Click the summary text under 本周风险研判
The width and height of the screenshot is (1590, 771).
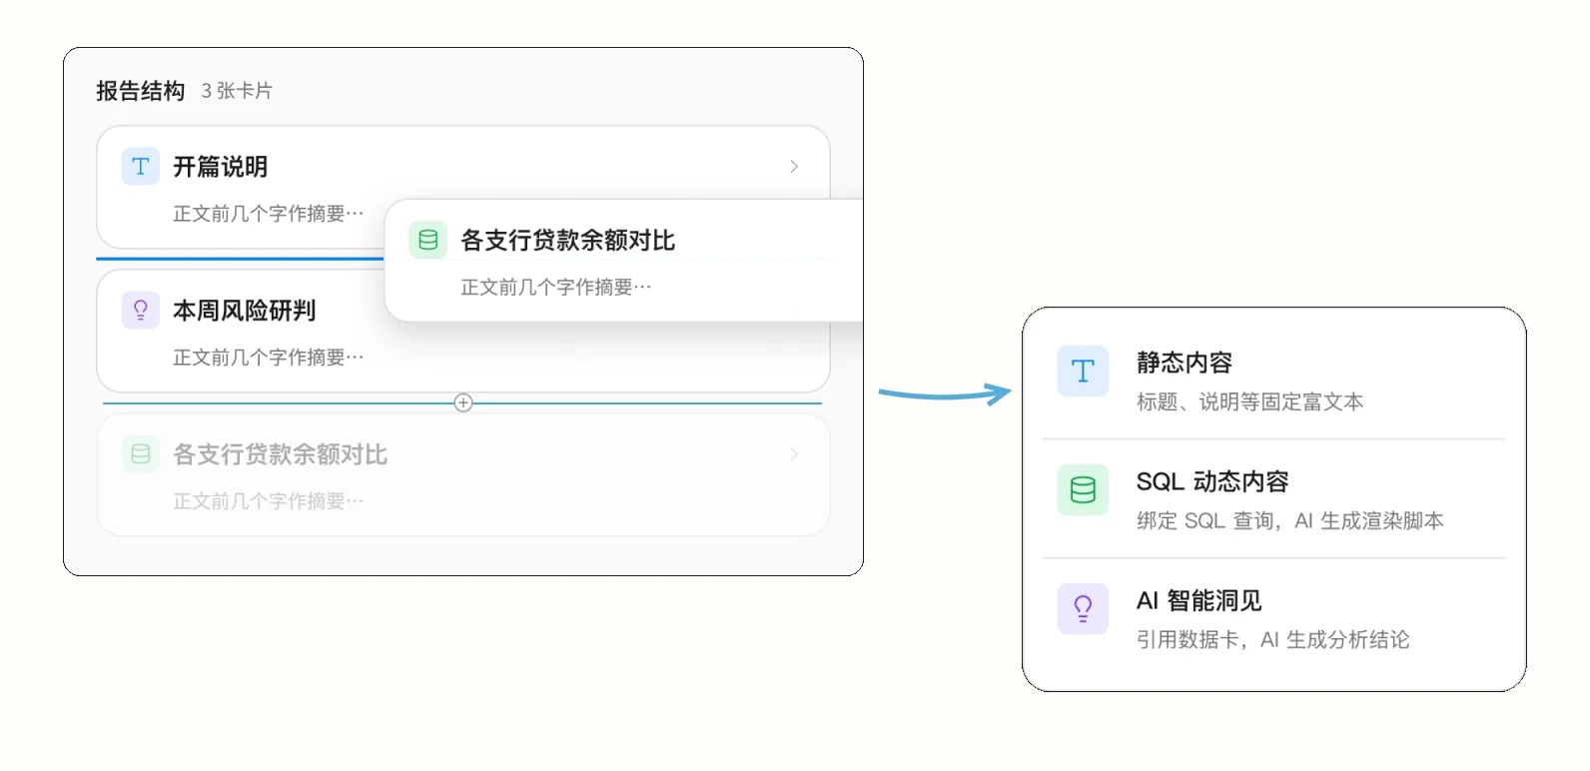269,358
